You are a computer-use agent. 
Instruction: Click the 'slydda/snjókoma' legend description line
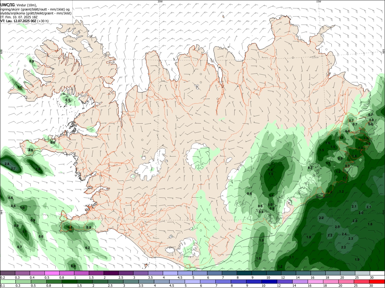click(36, 13)
